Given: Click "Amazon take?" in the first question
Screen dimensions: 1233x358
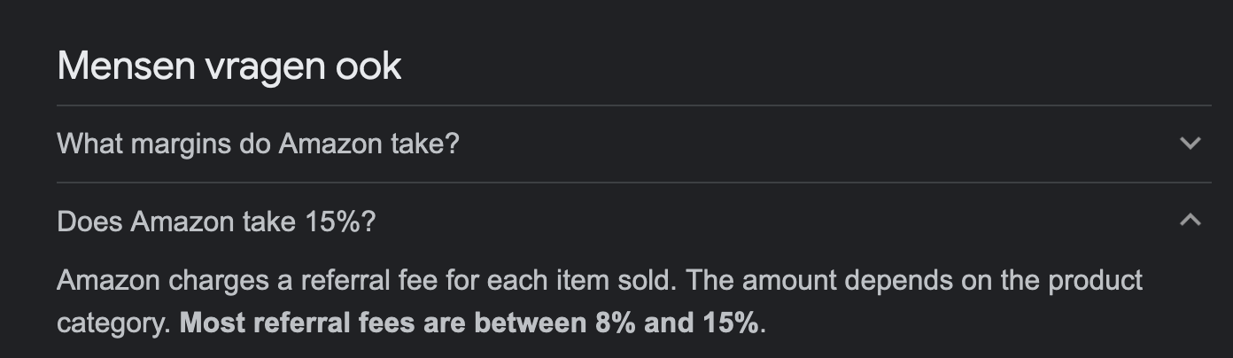Looking at the screenshot, I should coord(368,143).
